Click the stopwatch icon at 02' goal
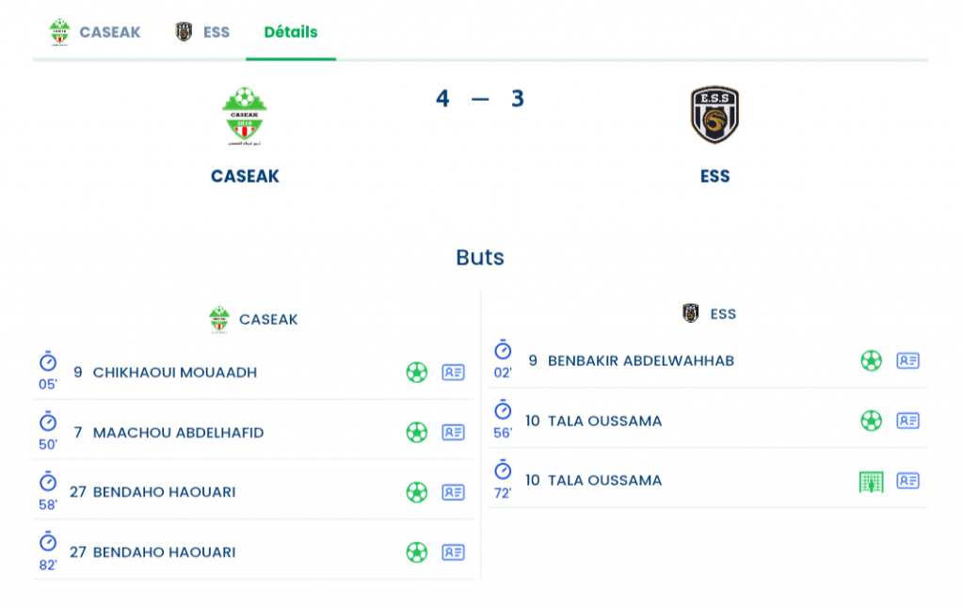964x606 pixels. click(503, 351)
